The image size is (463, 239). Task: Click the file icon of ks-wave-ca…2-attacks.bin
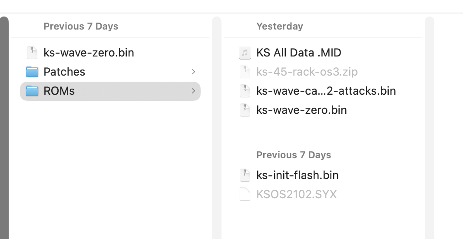(x=245, y=91)
